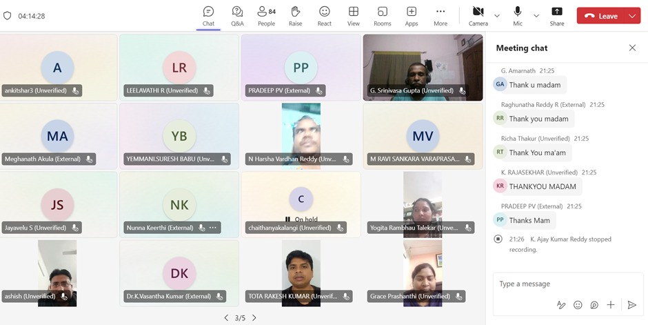Expand the Mic options dropdown arrow
Viewport: 648px width, 325px height.
[x=536, y=16]
